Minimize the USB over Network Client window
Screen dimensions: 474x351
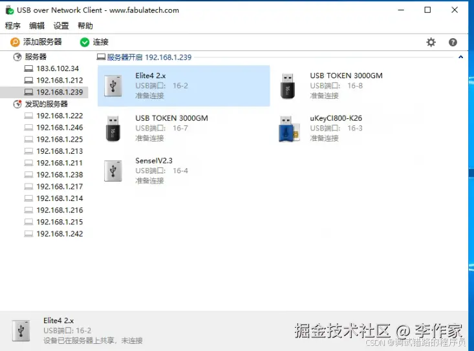(x=401, y=10)
